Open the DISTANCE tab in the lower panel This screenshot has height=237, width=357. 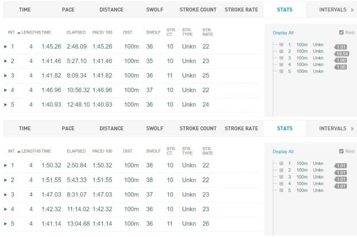coord(112,129)
